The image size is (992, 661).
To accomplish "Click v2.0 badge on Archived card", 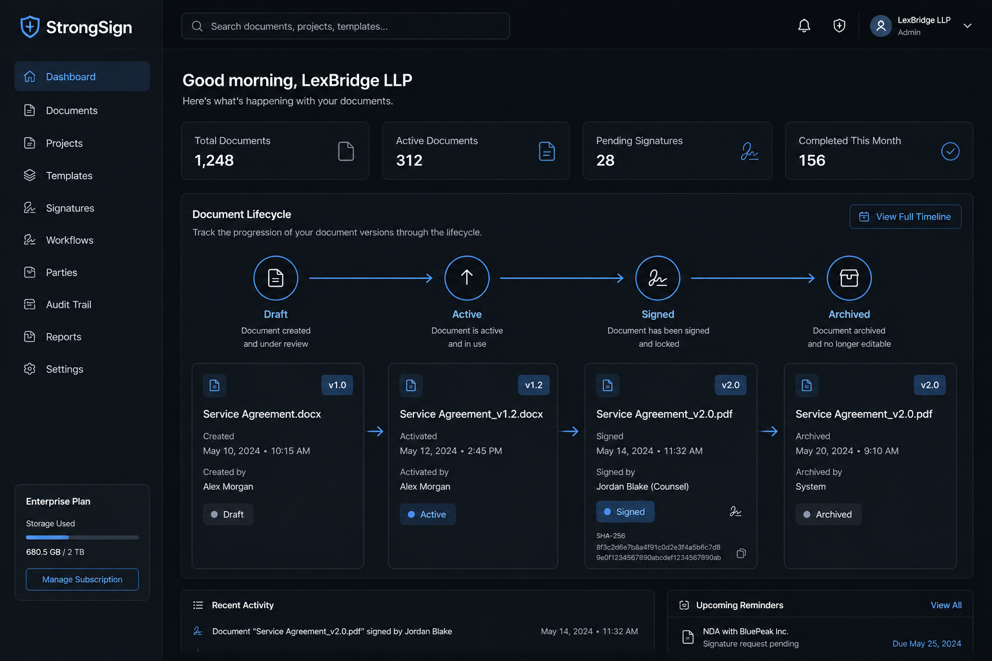I will (930, 385).
